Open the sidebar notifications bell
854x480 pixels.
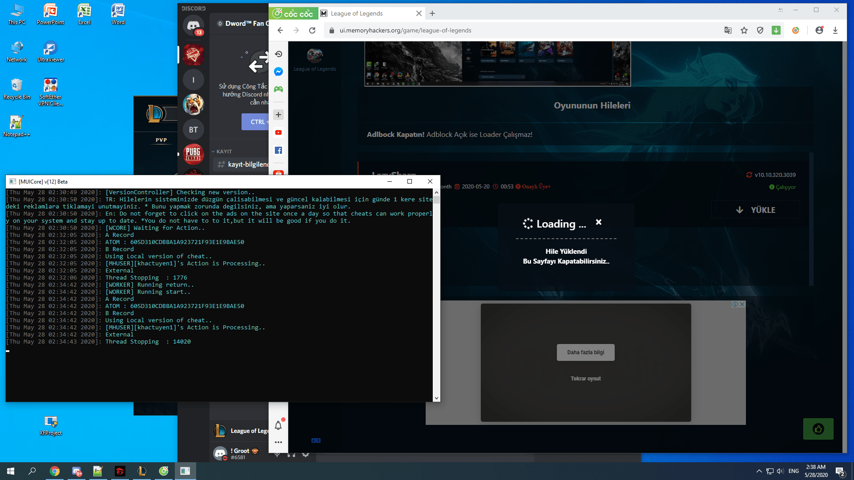coord(278,425)
